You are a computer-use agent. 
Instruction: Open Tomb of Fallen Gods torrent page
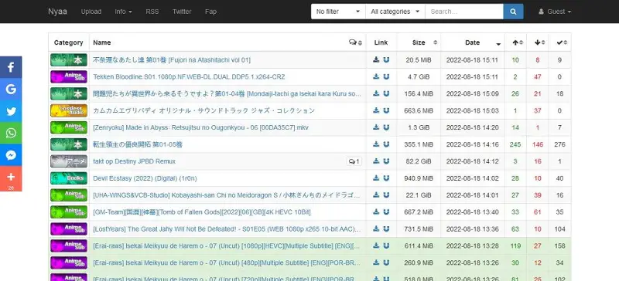click(202, 212)
